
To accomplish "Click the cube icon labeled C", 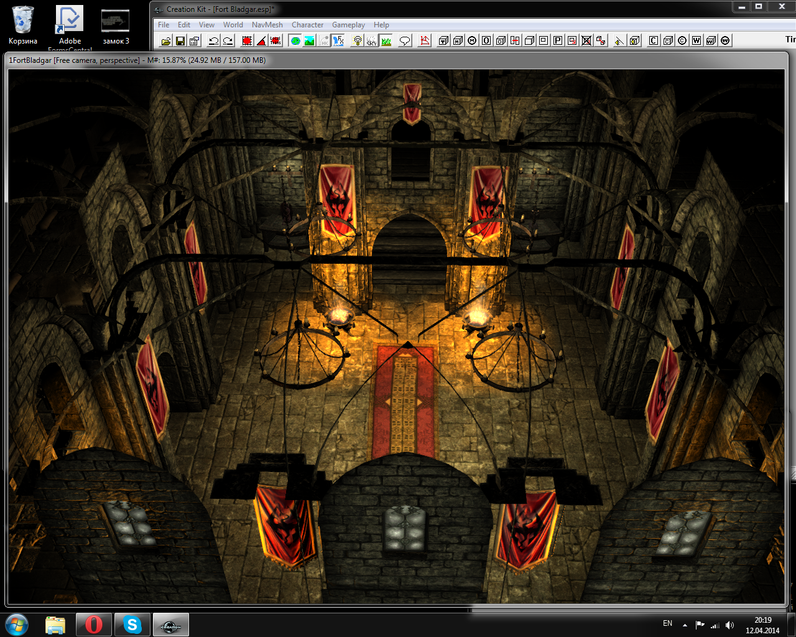I will point(667,40).
